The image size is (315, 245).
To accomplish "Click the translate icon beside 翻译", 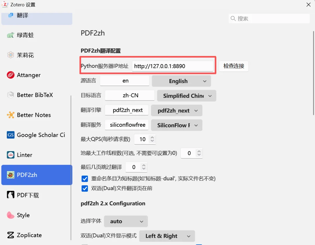I will 11,15.
